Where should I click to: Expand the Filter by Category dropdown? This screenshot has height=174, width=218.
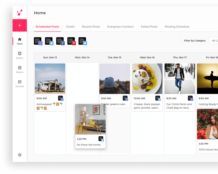click(x=214, y=41)
